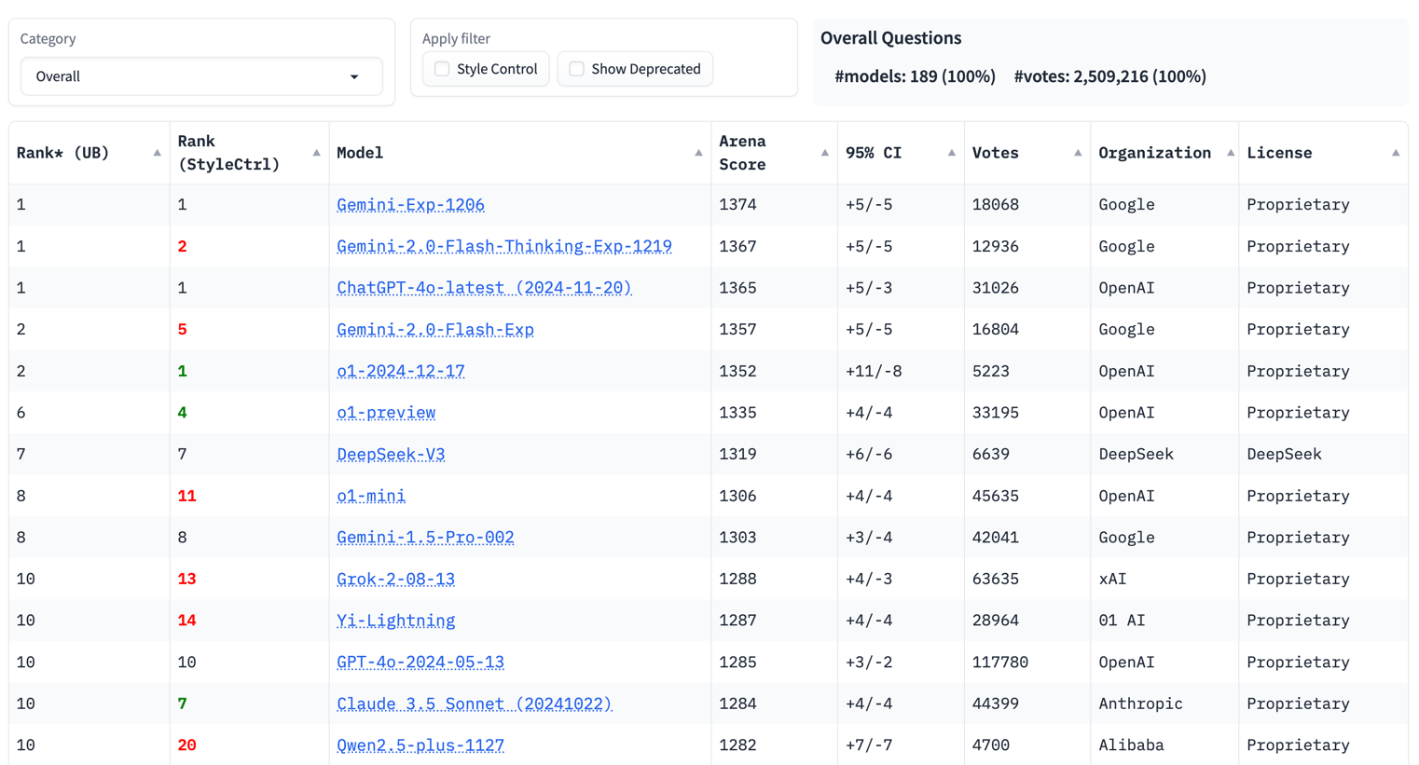This screenshot has width=1419, height=765.
Task: Click the Overall Questions heading
Action: tap(890, 38)
